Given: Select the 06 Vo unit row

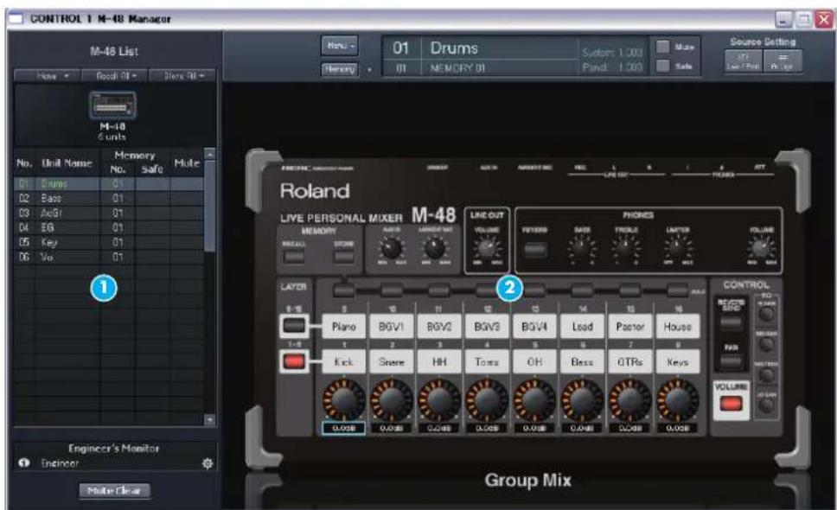Looking at the screenshot, I should pos(109,257).
